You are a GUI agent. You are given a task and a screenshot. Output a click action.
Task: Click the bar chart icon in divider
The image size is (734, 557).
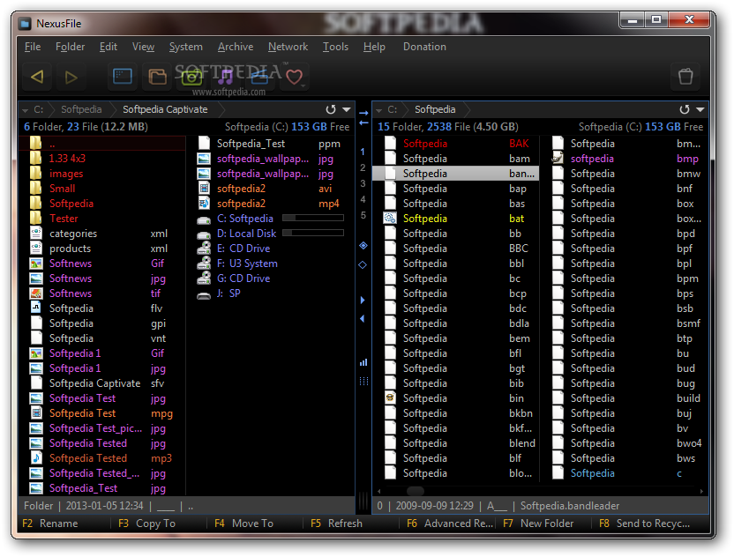(x=363, y=362)
